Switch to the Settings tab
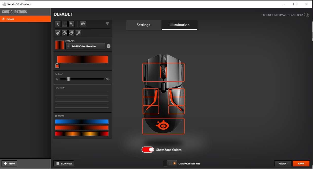This screenshot has height=169, width=313. (x=143, y=25)
